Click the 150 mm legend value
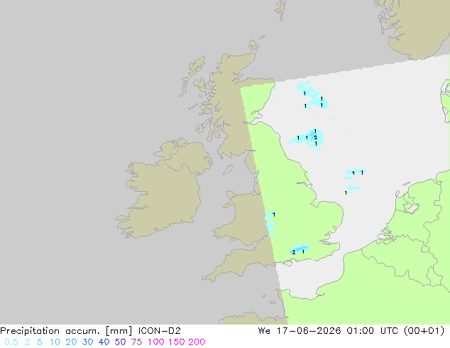Screen dimensions: 450x348 (x=177, y=342)
